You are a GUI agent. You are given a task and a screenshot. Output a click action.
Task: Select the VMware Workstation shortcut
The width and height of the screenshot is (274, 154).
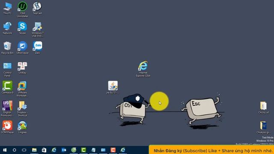(22, 89)
